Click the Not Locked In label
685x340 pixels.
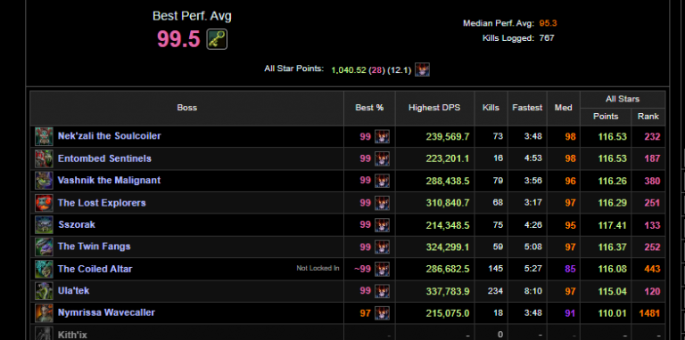tap(318, 269)
